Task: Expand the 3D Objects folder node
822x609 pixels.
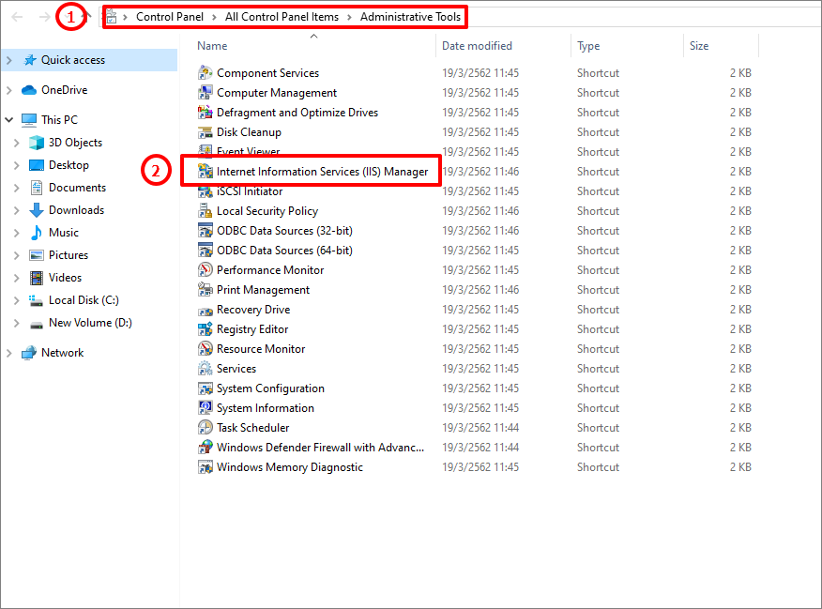Action: click(x=16, y=143)
